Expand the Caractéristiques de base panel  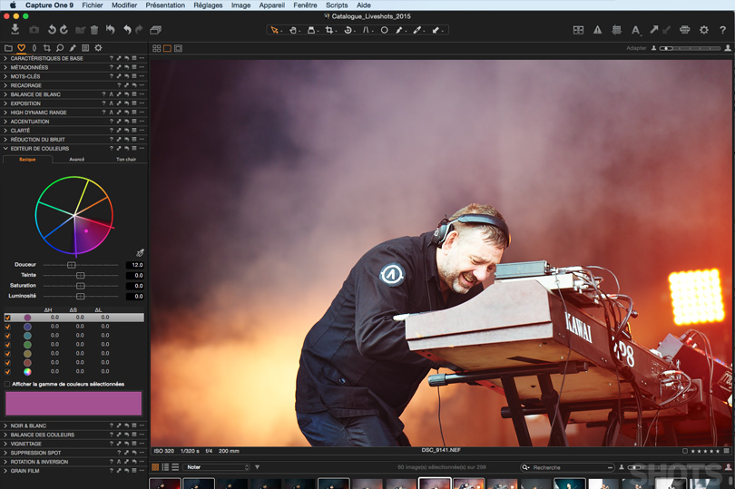coord(5,59)
